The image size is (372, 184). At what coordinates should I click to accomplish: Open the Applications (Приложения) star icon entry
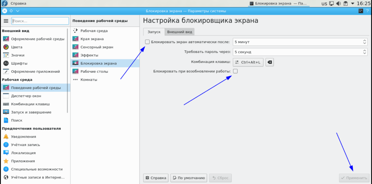(x=23, y=161)
